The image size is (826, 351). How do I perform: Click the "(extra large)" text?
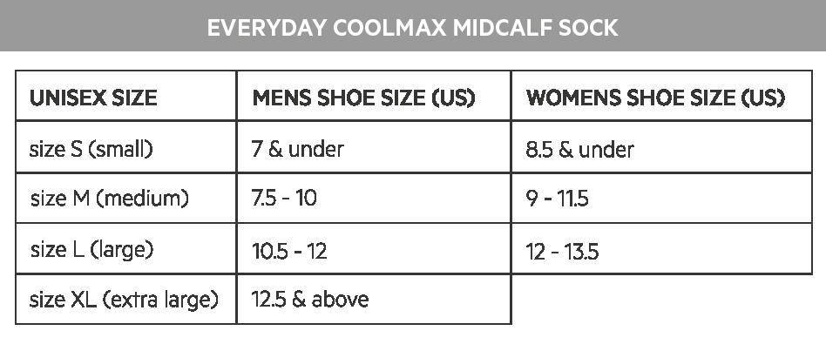point(159,300)
